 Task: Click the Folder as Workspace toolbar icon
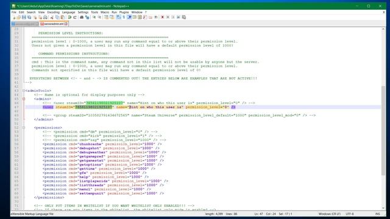(x=151, y=18)
